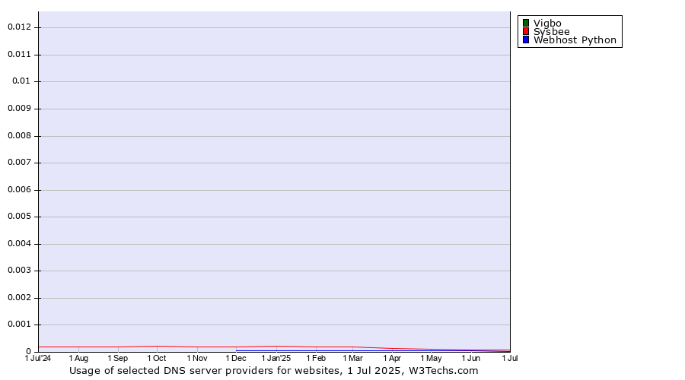Click the 0.002 y-axis label

pyautogui.click(x=20, y=298)
